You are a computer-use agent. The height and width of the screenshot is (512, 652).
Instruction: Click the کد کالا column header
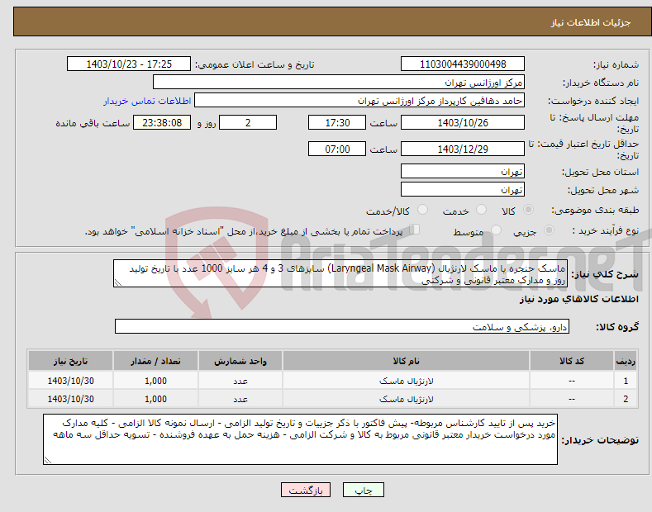[x=572, y=361]
